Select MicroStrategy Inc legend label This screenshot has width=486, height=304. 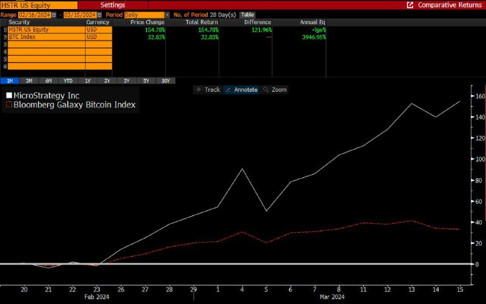click(47, 95)
